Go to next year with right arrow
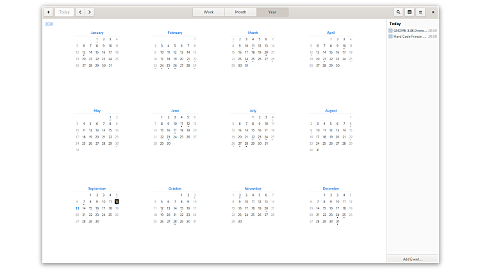Image resolution: width=482 pixels, height=271 pixels. (x=89, y=12)
